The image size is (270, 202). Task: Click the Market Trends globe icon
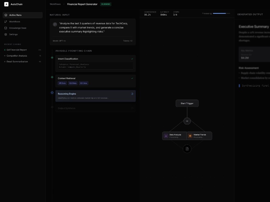coord(190,136)
